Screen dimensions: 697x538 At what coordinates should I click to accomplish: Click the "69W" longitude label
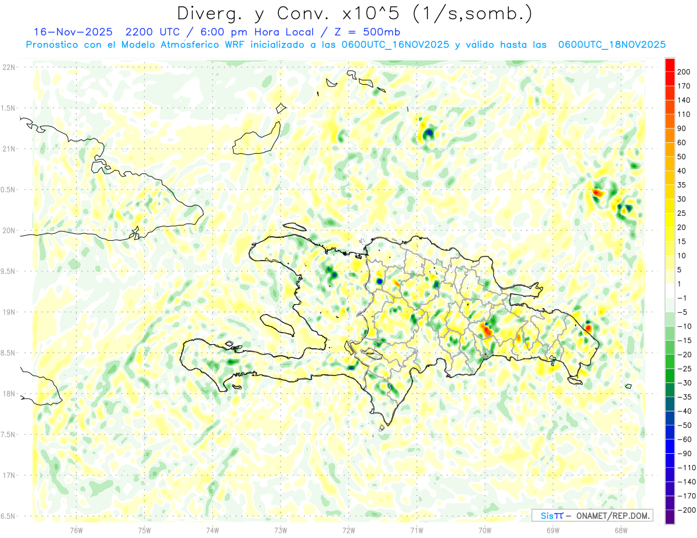(x=552, y=529)
